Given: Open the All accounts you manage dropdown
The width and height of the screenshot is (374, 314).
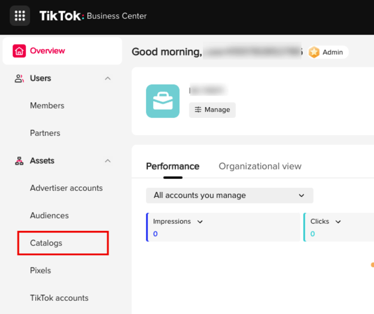Looking at the screenshot, I should point(229,196).
